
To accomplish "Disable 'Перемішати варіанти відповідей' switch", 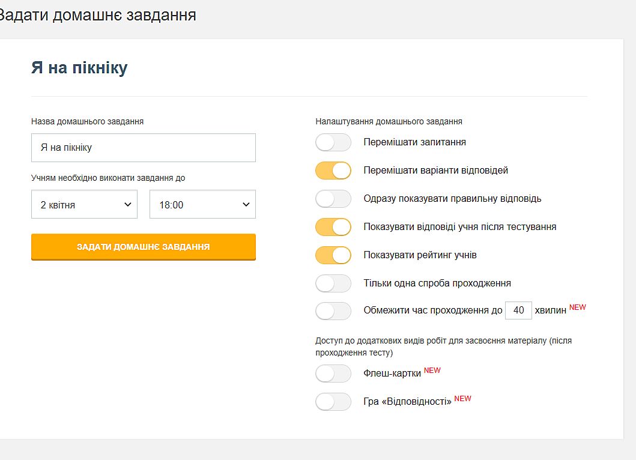I will click(333, 171).
